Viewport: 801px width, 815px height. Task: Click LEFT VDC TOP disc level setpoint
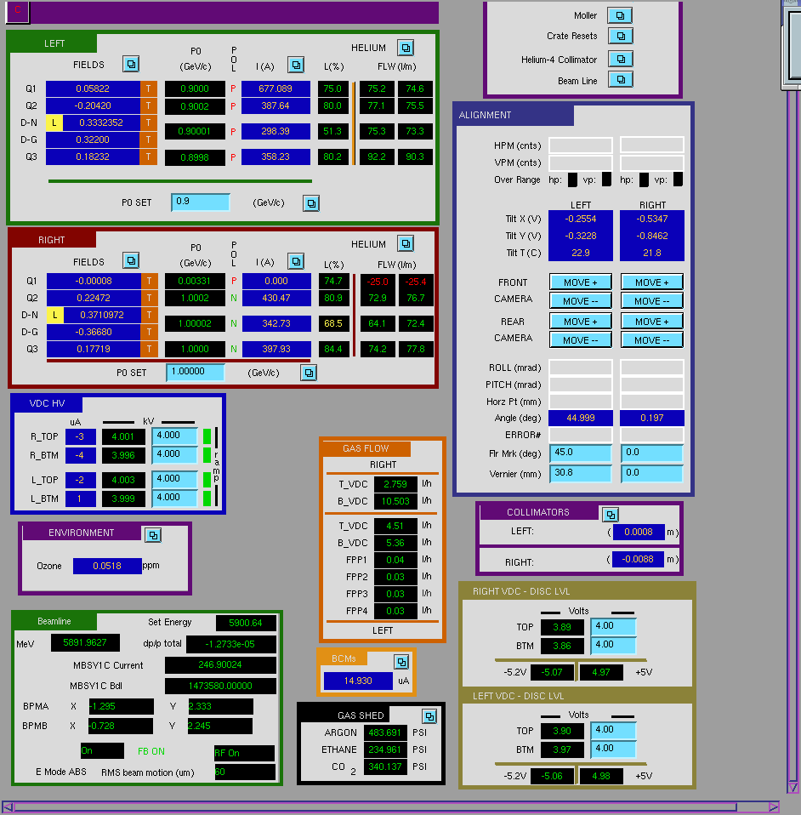613,730
